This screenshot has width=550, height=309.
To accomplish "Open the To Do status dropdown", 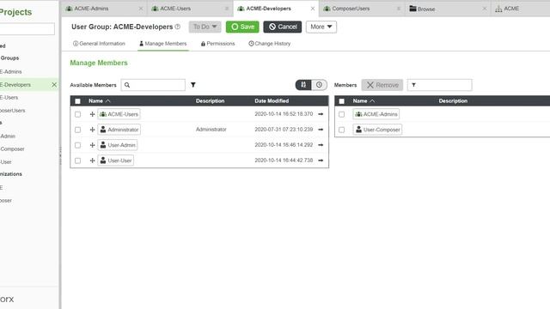I will [205, 27].
